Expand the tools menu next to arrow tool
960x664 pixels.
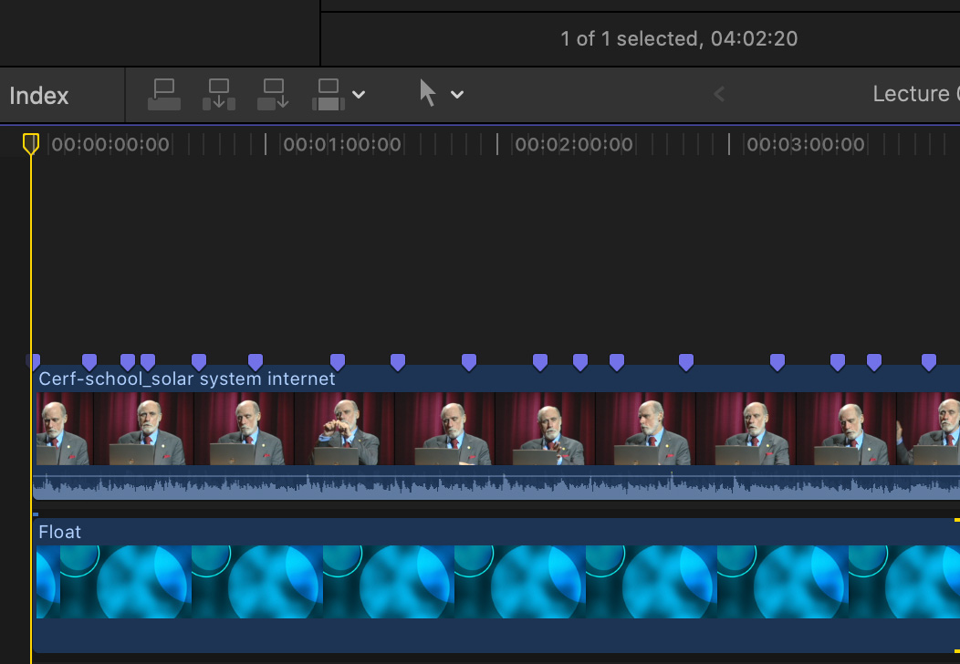click(x=457, y=95)
